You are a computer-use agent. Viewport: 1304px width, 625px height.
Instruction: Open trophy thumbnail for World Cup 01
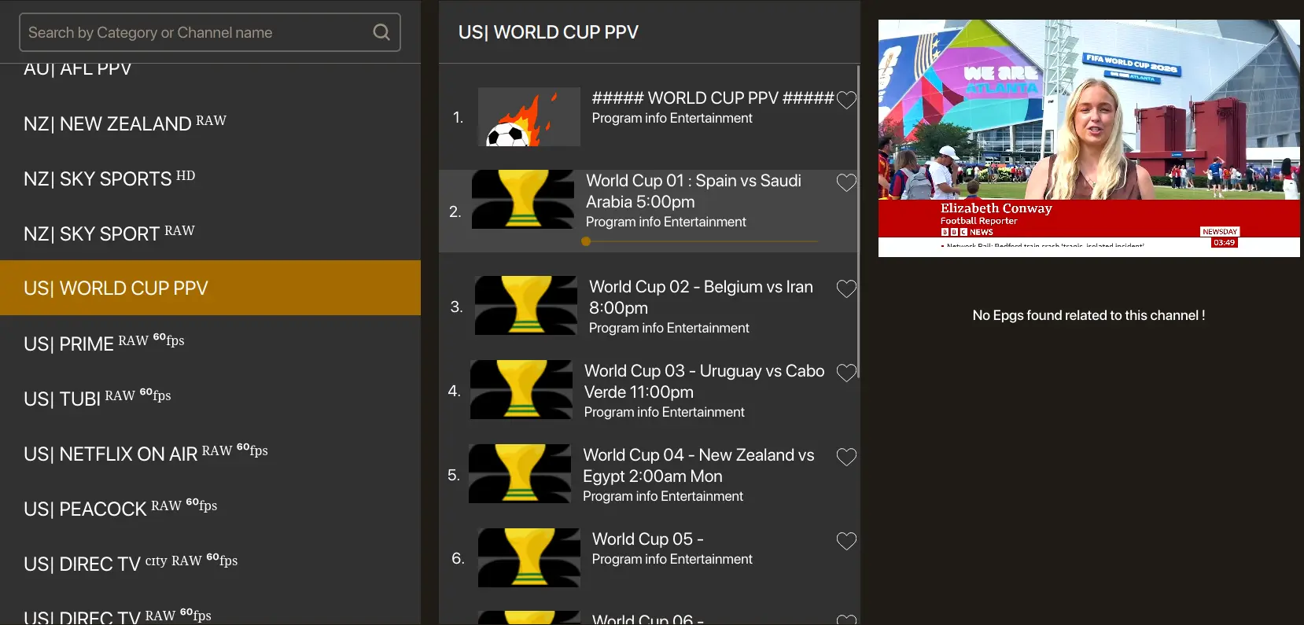pyautogui.click(x=523, y=200)
